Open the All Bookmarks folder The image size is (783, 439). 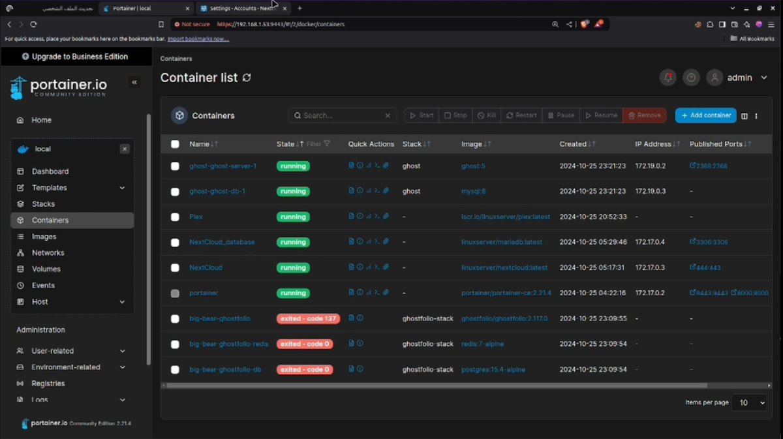[x=752, y=39]
